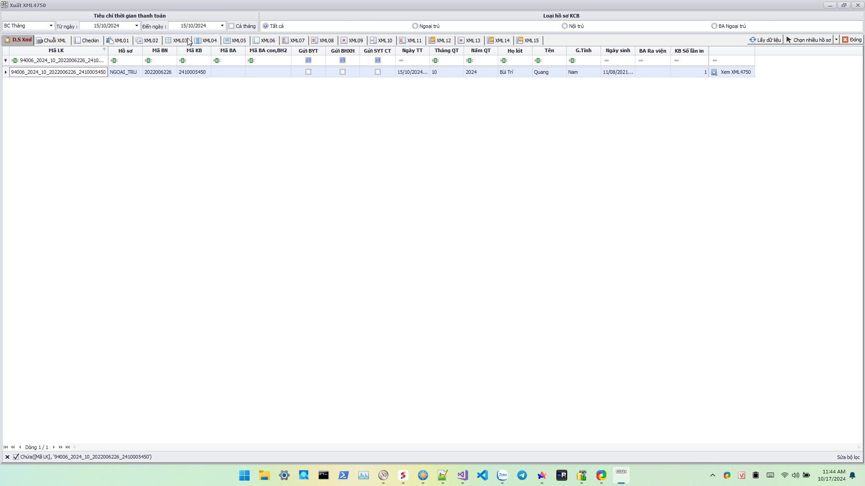Image resolution: width=865 pixels, height=486 pixels.
Task: Enable the Cả tháng checkbox
Action: 232,26
